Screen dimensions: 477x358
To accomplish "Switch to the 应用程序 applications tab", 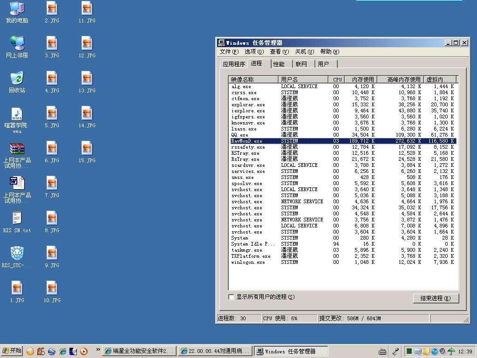I will tap(233, 64).
